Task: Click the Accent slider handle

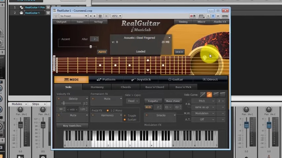Action: [x=91, y=47]
